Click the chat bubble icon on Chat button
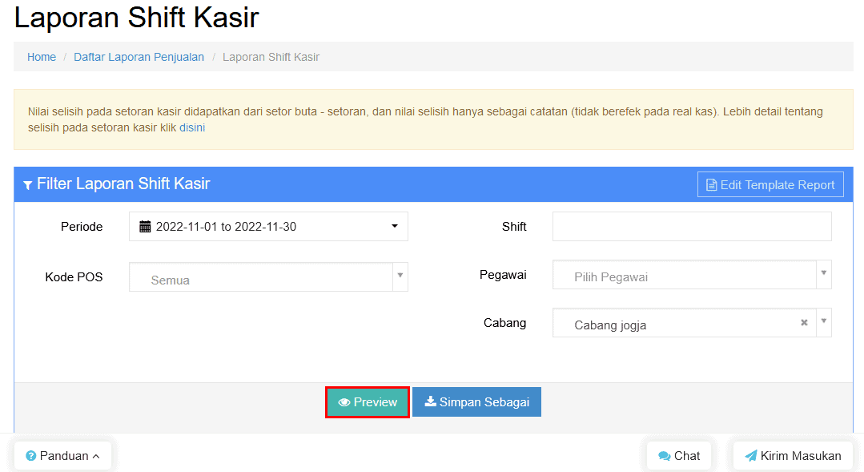 (x=665, y=455)
